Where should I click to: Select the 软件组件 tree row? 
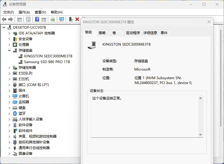pyautogui.click(x=26, y=131)
